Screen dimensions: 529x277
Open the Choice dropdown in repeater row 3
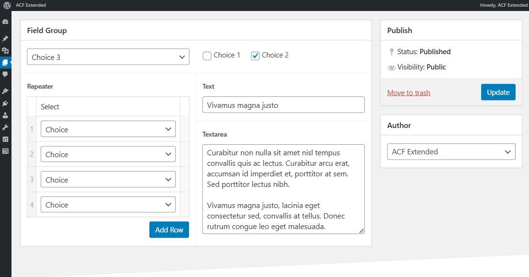pos(108,179)
